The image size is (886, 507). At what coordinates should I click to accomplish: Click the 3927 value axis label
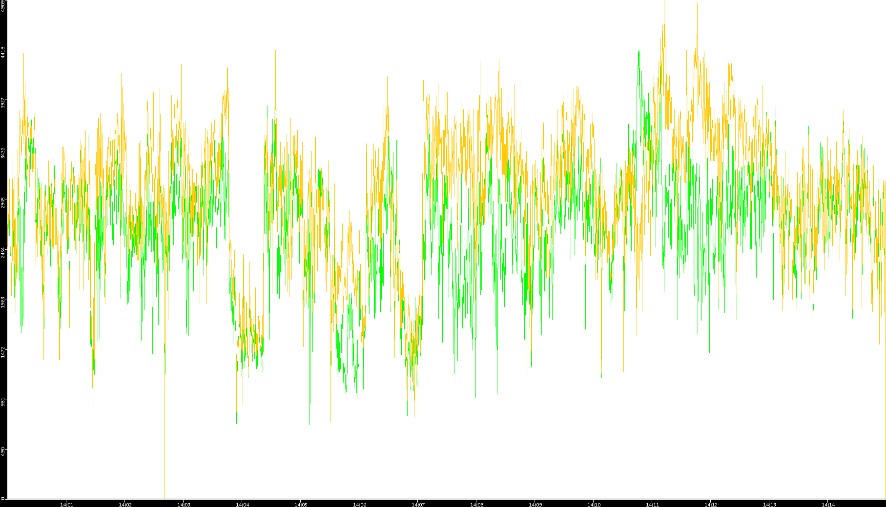click(3, 102)
